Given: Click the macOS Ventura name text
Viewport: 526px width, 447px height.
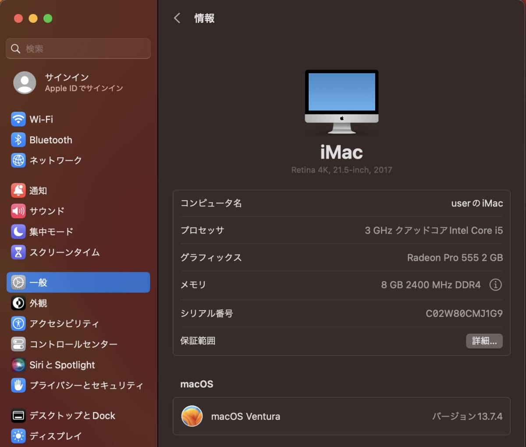Looking at the screenshot, I should pos(245,416).
